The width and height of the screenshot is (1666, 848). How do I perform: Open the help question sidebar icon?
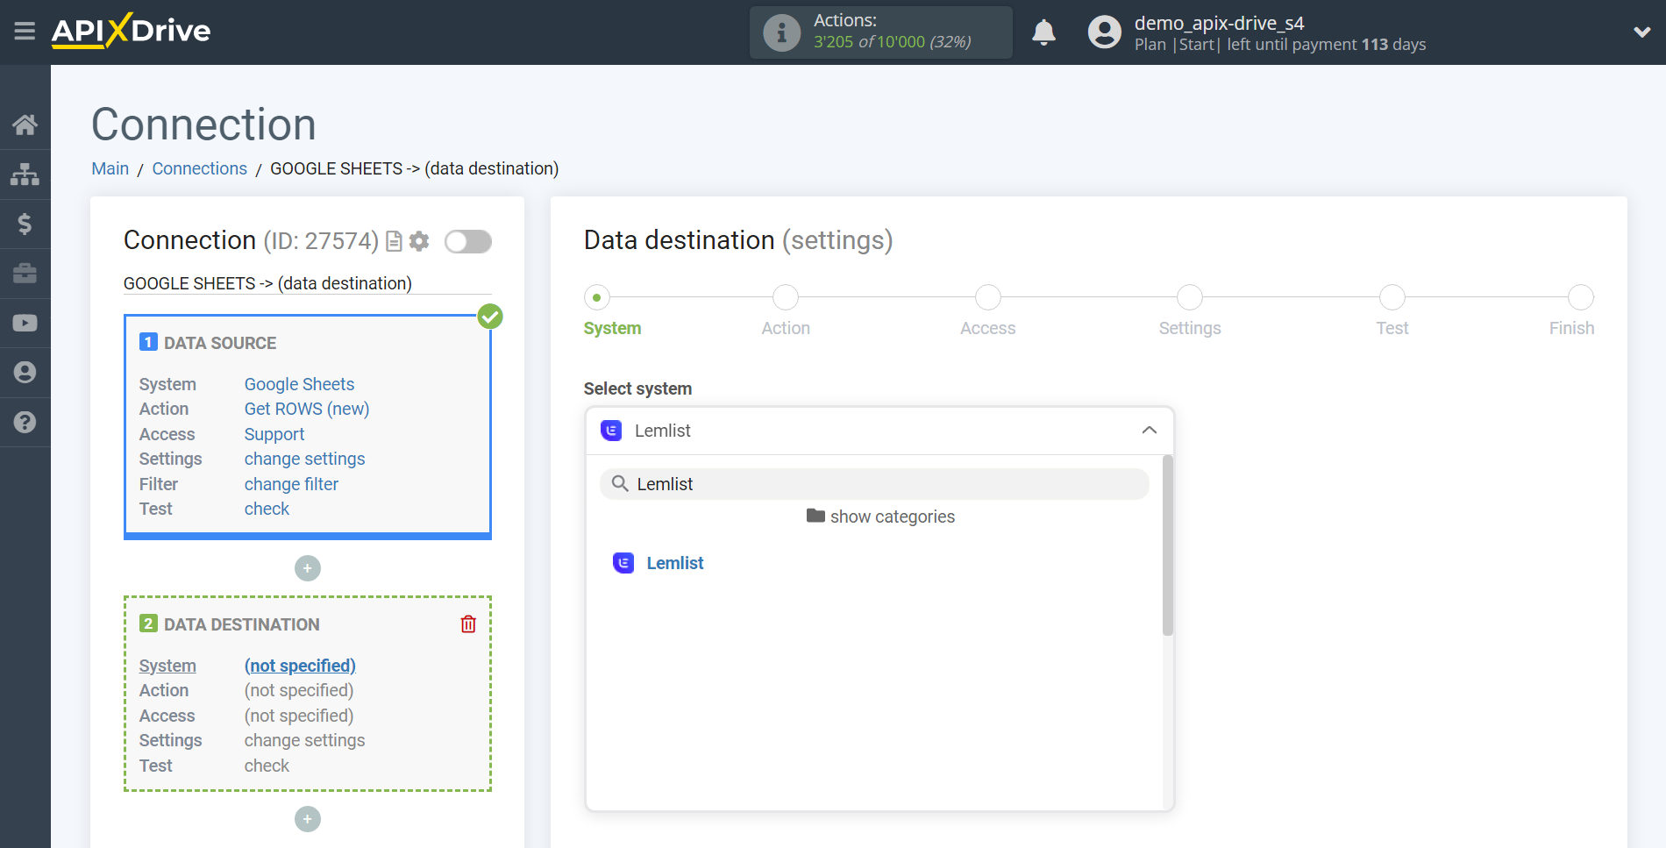coord(25,422)
